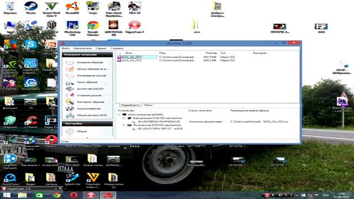Click the Alcohol 120% taskbar button
The width and height of the screenshot is (354, 199).
pyautogui.click(x=108, y=195)
